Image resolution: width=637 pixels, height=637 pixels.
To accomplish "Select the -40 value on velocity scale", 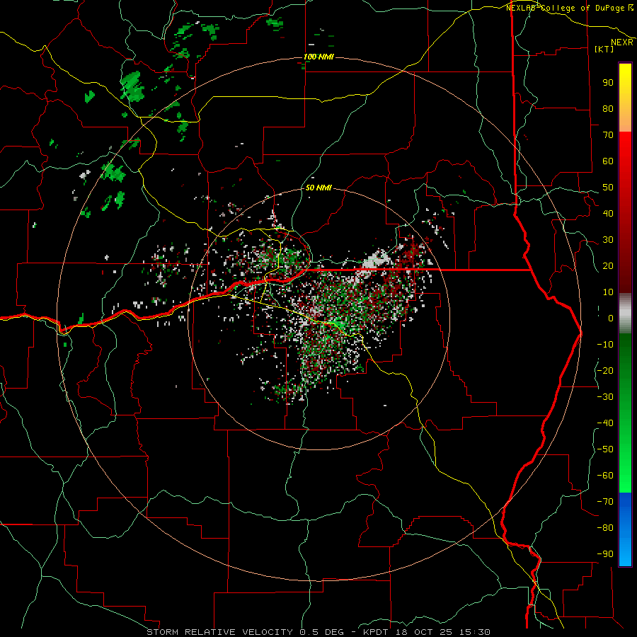I will click(605, 423).
